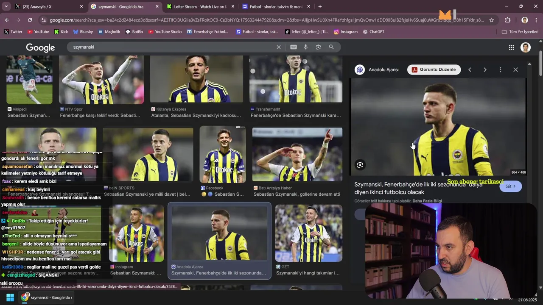The height and width of the screenshot is (305, 543).
Task: Clear the search box text
Action: click(x=279, y=47)
